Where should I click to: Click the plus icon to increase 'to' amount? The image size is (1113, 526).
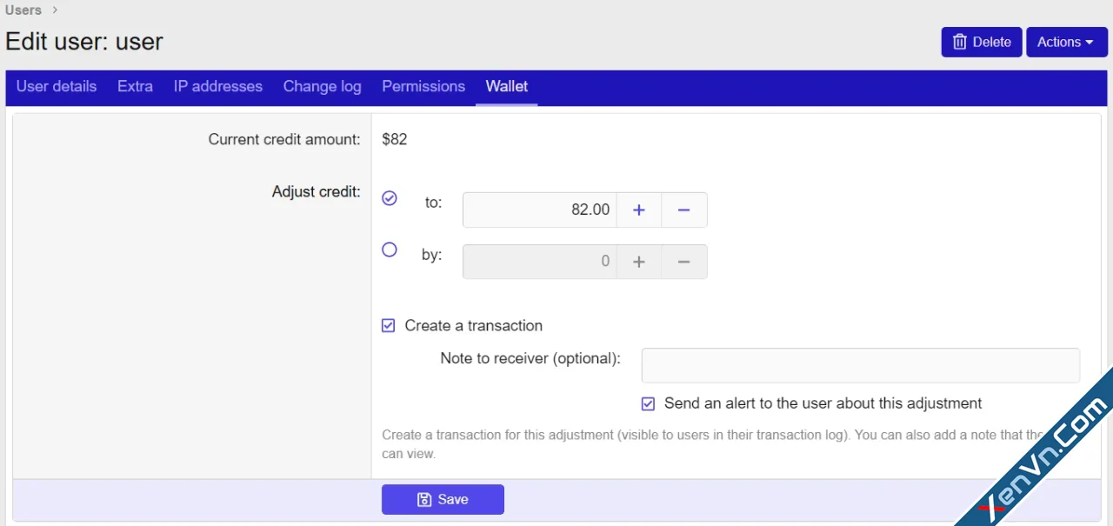pyautogui.click(x=638, y=210)
